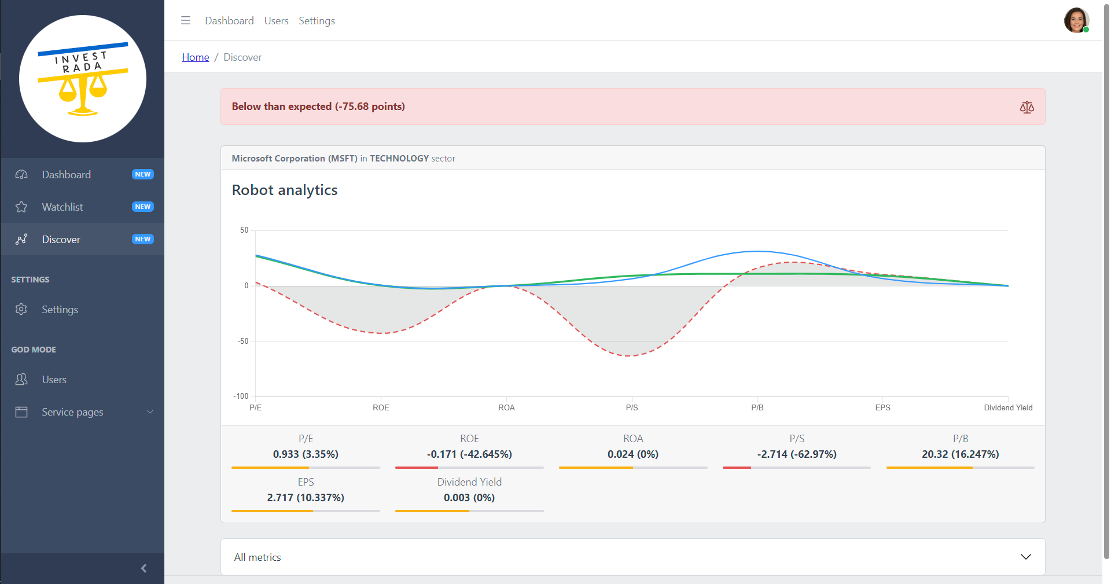Click the P/B value 20.32 (16.247%)
This screenshot has width=1111, height=584.
click(x=961, y=454)
